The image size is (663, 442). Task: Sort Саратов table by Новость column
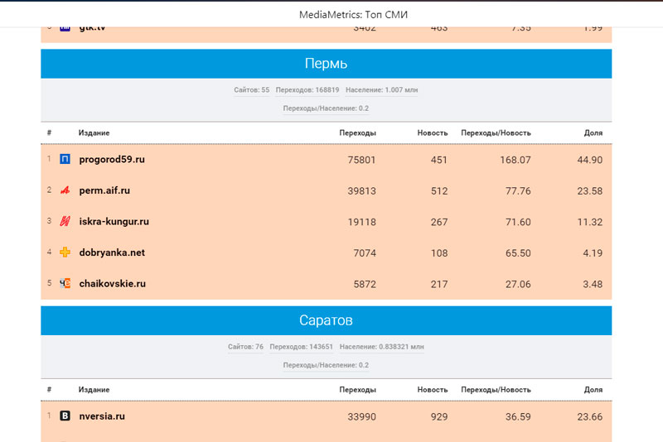433,389
